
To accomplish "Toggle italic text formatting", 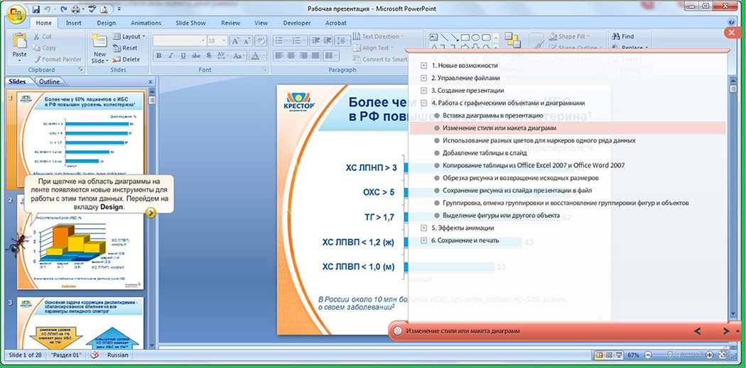I will pyautogui.click(x=171, y=56).
